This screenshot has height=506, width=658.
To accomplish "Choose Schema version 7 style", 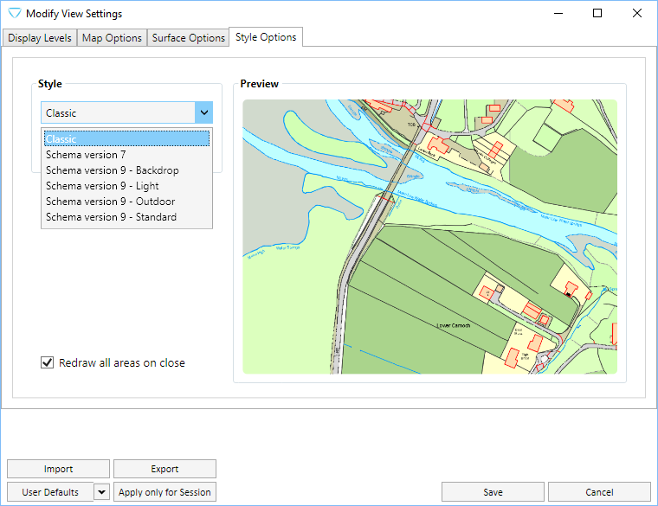I will (x=126, y=155).
